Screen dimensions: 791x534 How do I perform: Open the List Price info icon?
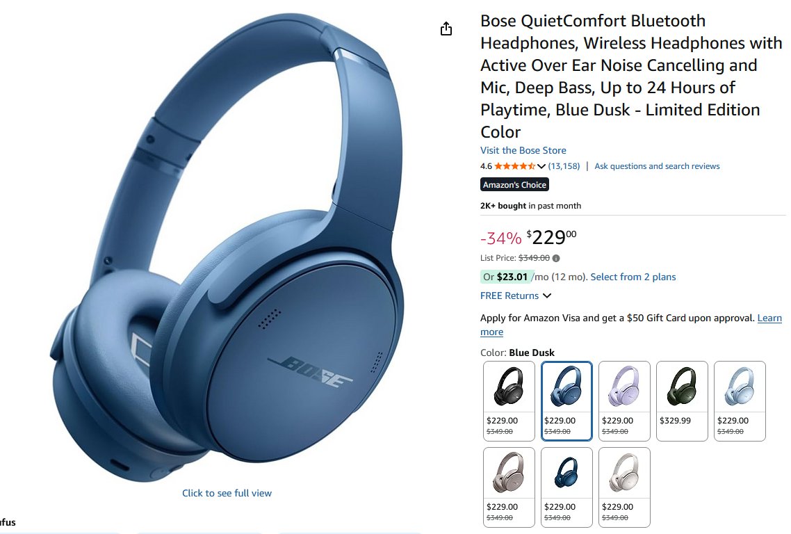coord(556,259)
